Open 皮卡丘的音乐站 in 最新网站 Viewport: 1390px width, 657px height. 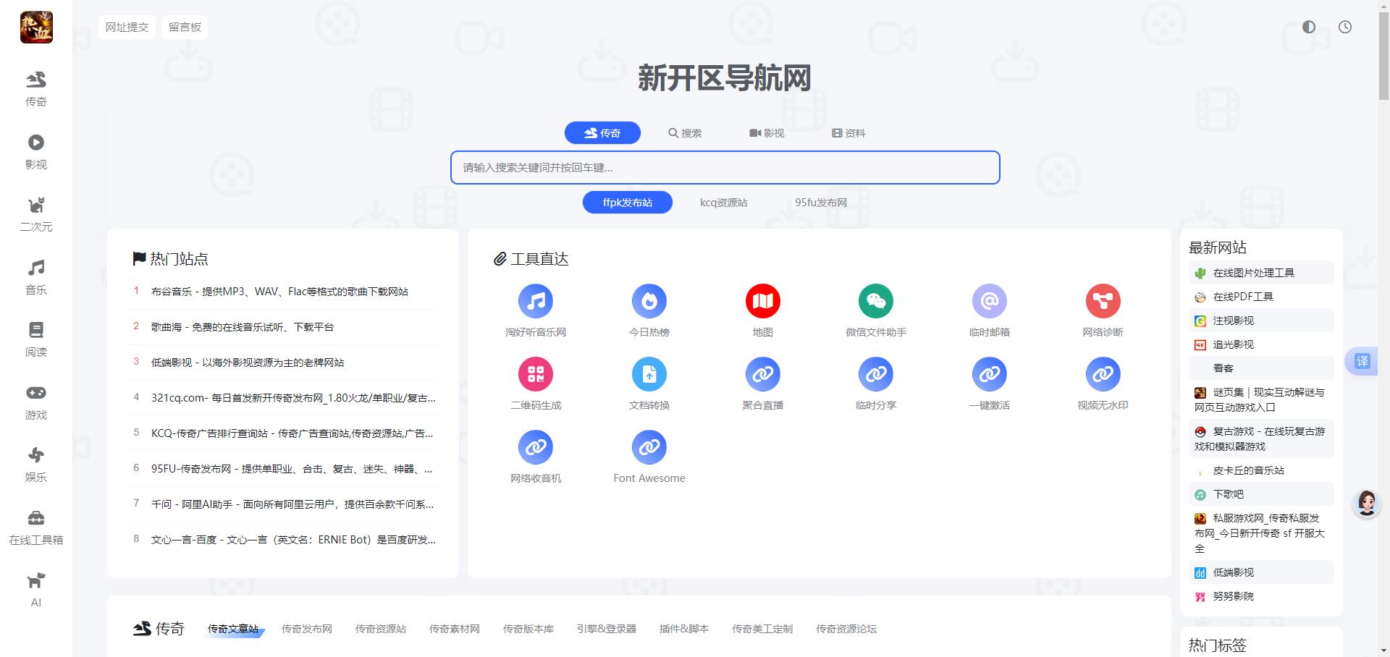tap(1260, 470)
